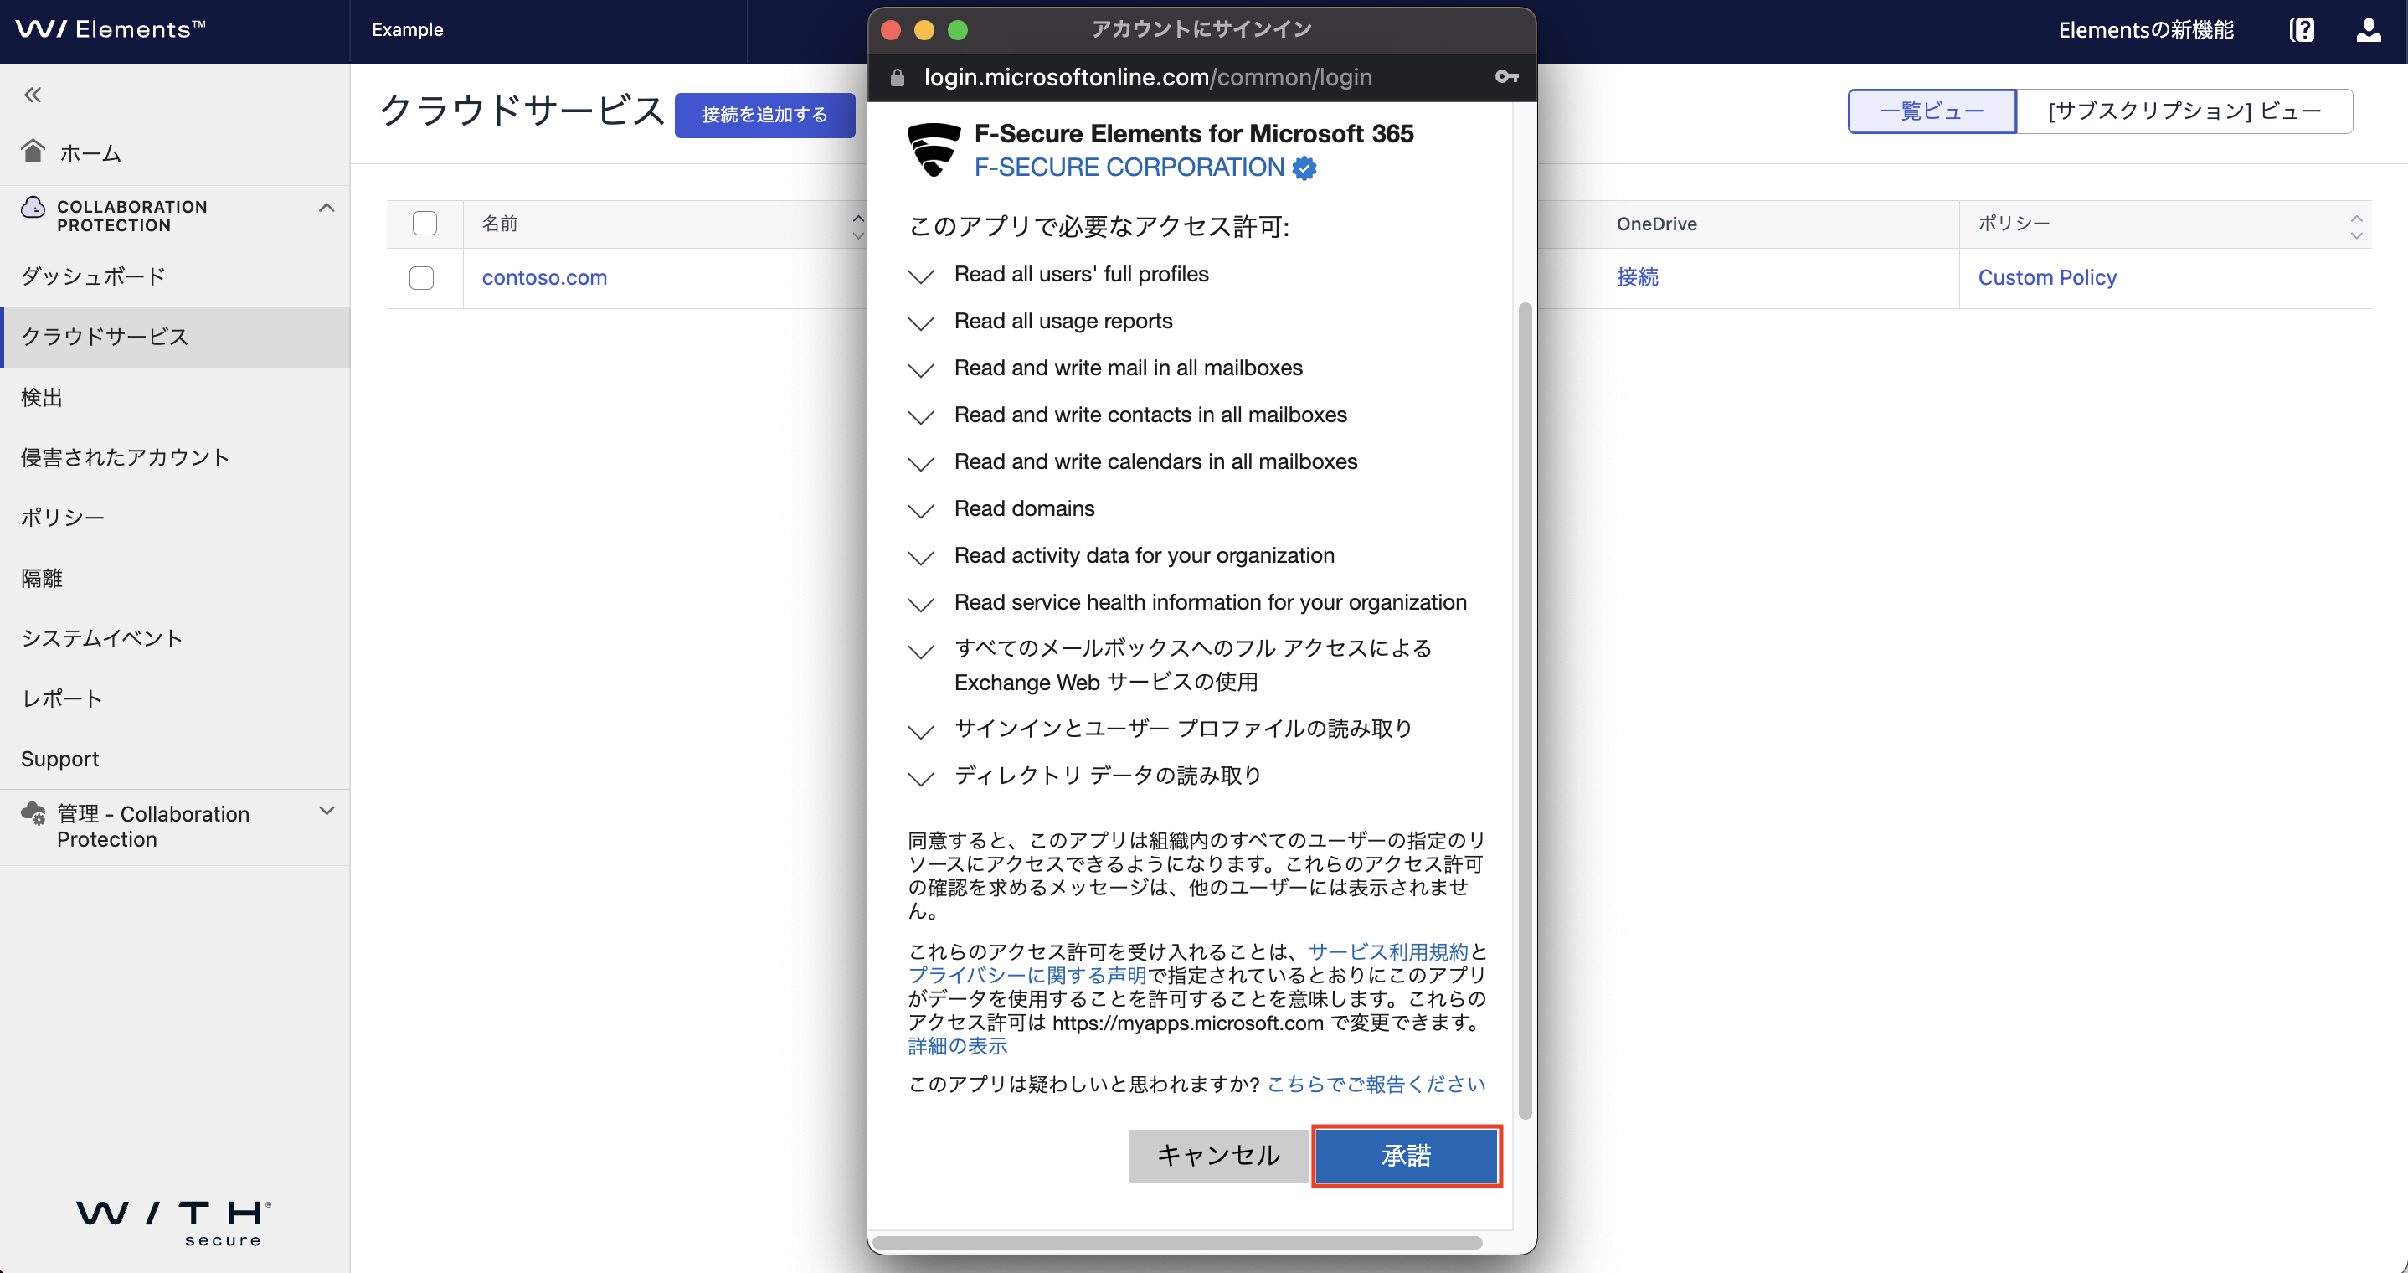Sort by the ポリシー column arrows
This screenshot has width=2408, height=1273.
point(2355,225)
